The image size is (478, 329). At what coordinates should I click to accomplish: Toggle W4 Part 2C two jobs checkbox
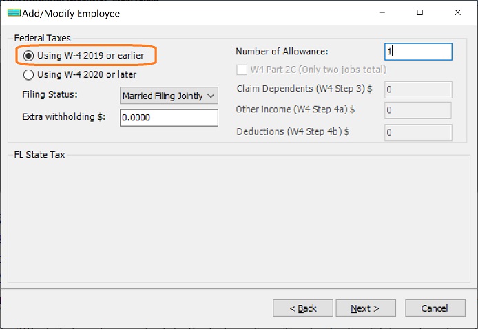[x=242, y=70]
